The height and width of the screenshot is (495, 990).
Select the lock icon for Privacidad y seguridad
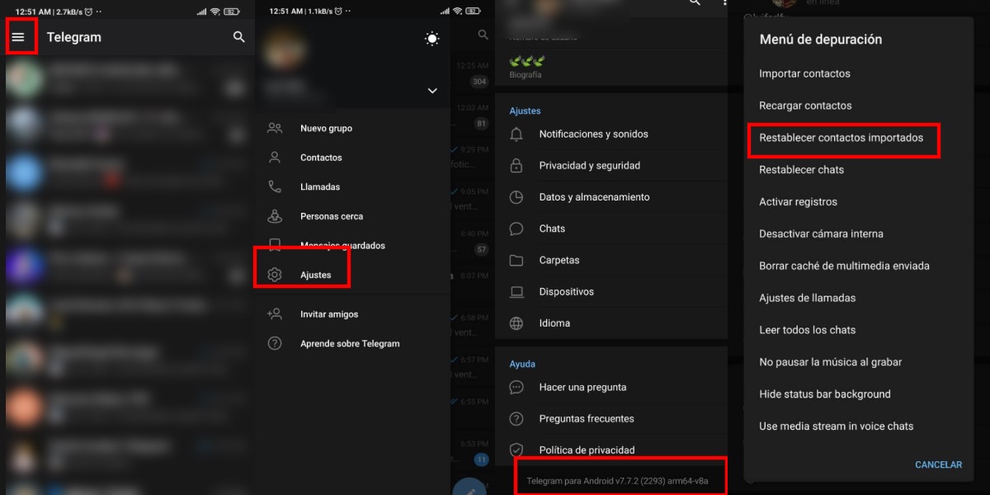(516, 165)
